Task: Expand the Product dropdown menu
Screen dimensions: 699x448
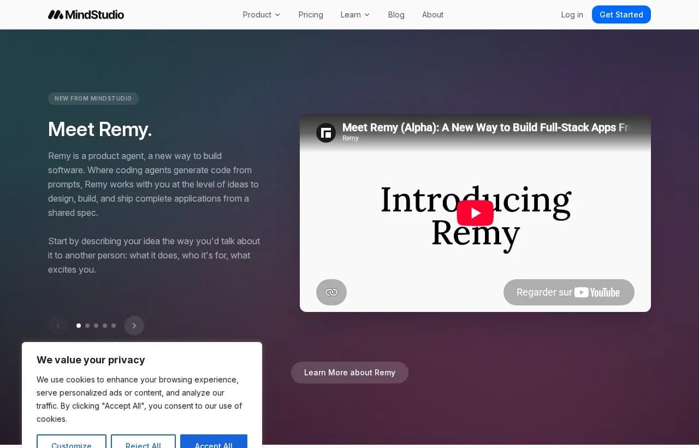Action: click(x=262, y=15)
